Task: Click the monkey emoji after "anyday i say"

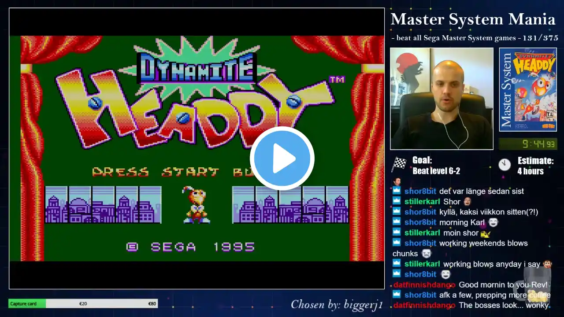Action: pos(547,264)
